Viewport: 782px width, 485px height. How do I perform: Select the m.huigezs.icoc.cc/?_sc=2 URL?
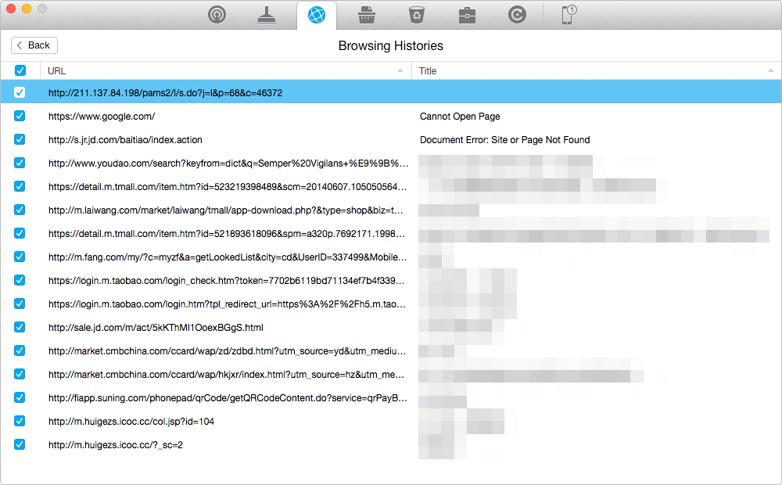116,444
